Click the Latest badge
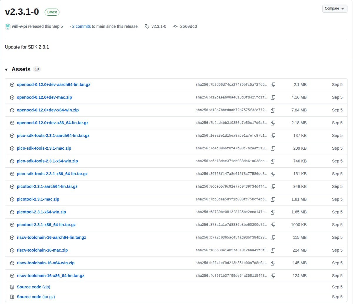 (x=52, y=12)
